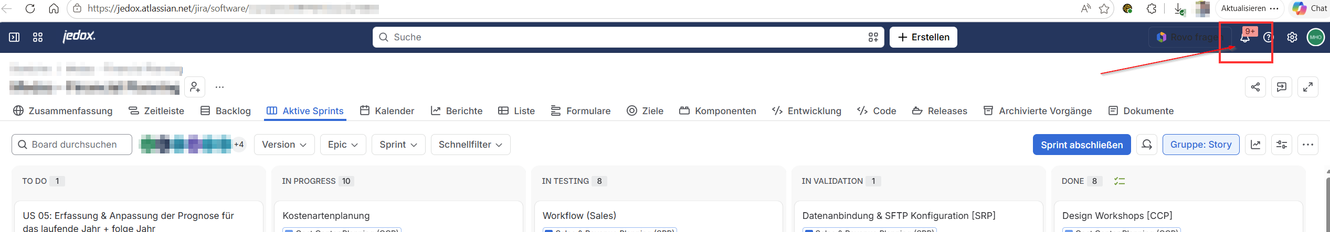
Task: Expand the Sprint filter dropdown
Action: [x=398, y=145]
